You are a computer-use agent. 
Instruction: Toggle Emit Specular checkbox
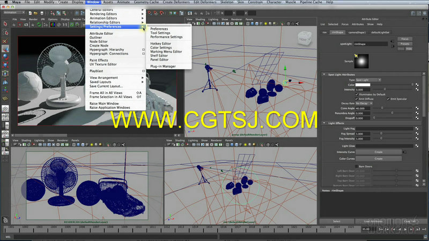click(388, 99)
